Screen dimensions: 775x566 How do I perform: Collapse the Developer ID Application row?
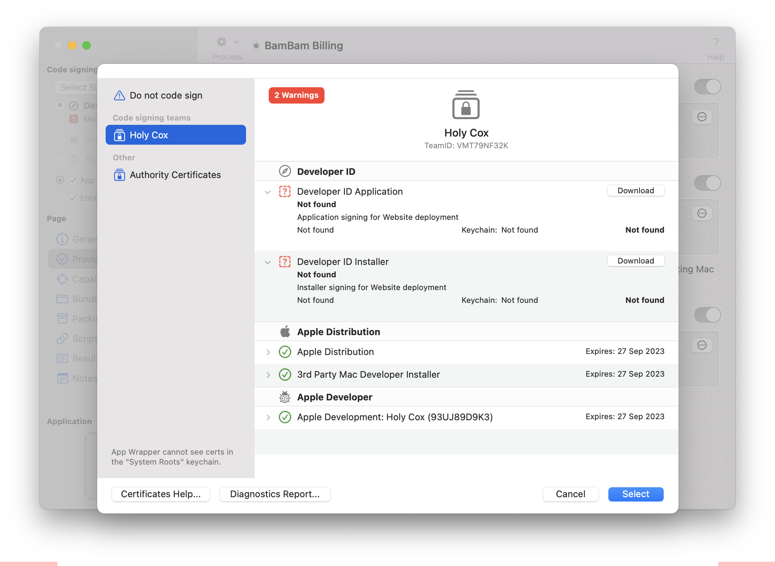[x=268, y=192]
